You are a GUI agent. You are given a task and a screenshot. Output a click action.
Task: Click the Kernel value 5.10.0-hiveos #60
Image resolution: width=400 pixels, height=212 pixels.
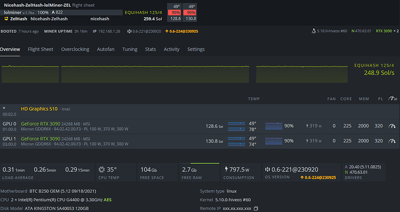coord(233,200)
